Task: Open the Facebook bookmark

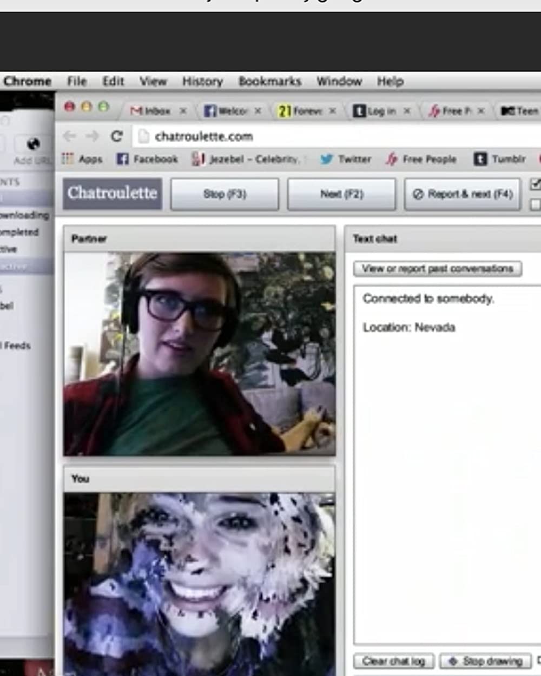Action: (147, 159)
